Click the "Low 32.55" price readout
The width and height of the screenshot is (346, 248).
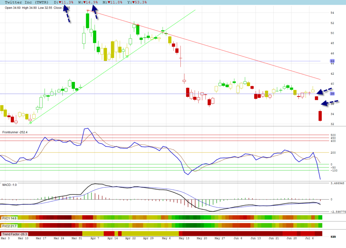coord(45,8)
